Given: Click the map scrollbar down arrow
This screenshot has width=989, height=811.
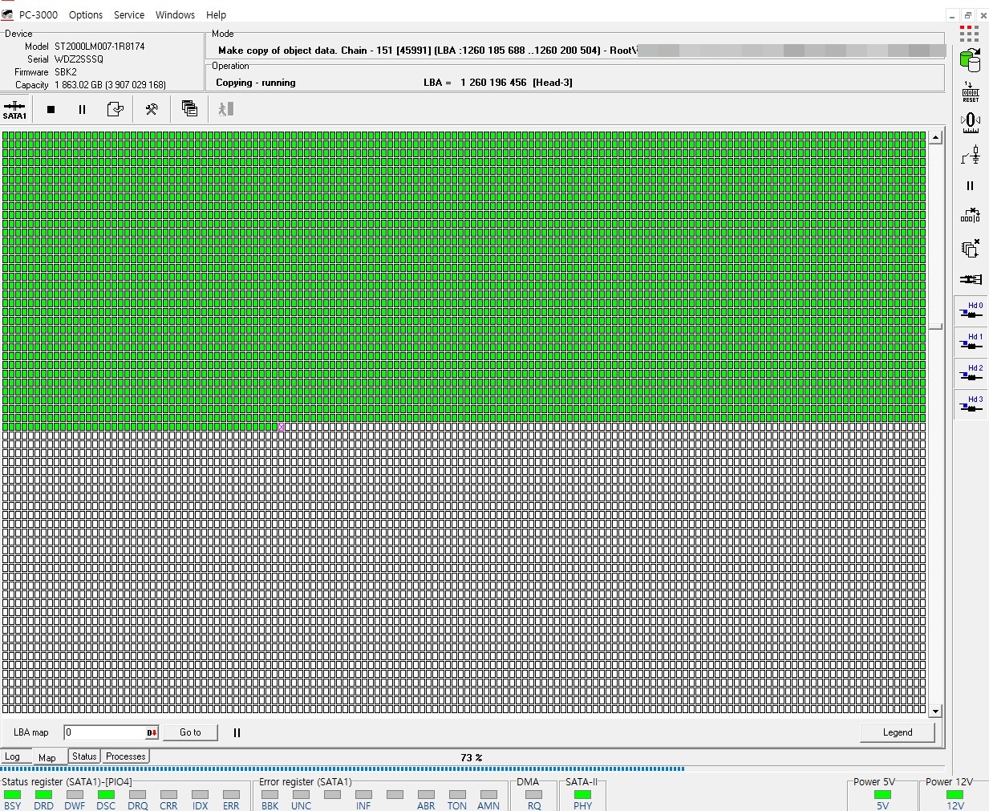Looking at the screenshot, I should click(935, 711).
